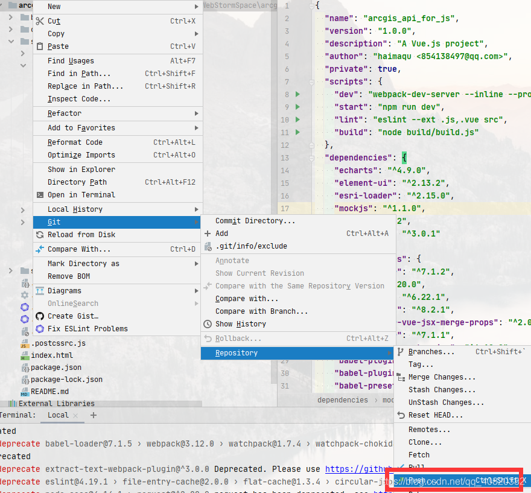This screenshot has width=531, height=493.
Task: Choose Find in Path menu entry
Action: tap(118, 74)
